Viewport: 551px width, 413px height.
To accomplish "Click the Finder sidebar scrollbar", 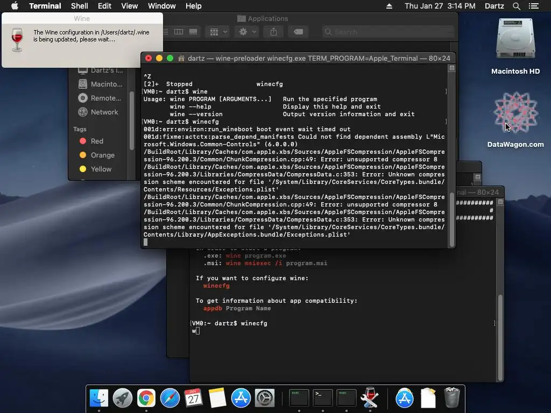I will (x=132, y=120).
